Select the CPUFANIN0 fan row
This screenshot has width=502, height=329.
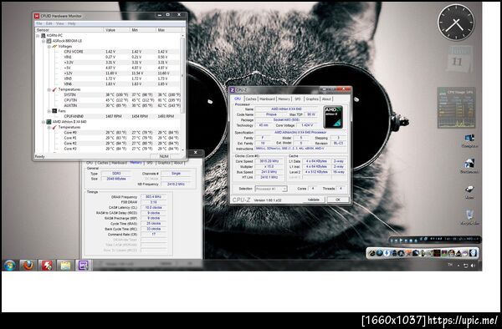(x=108, y=116)
